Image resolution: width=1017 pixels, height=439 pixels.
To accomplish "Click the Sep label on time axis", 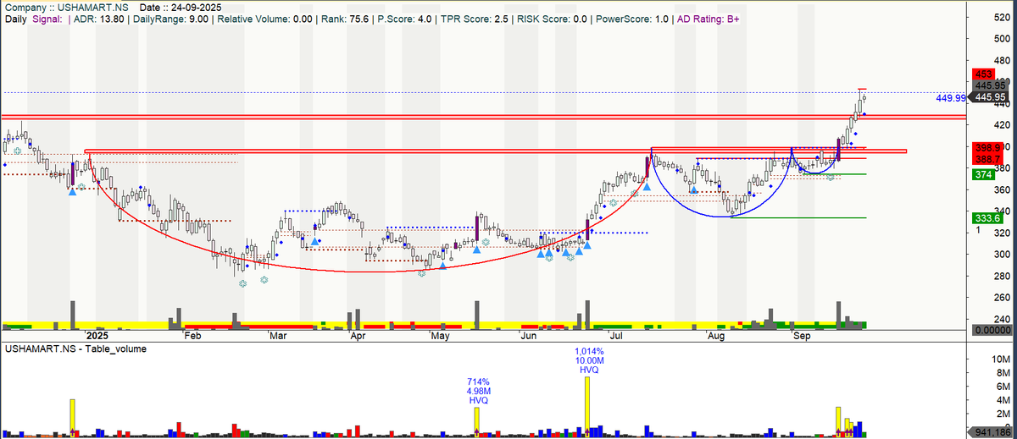I will [803, 336].
